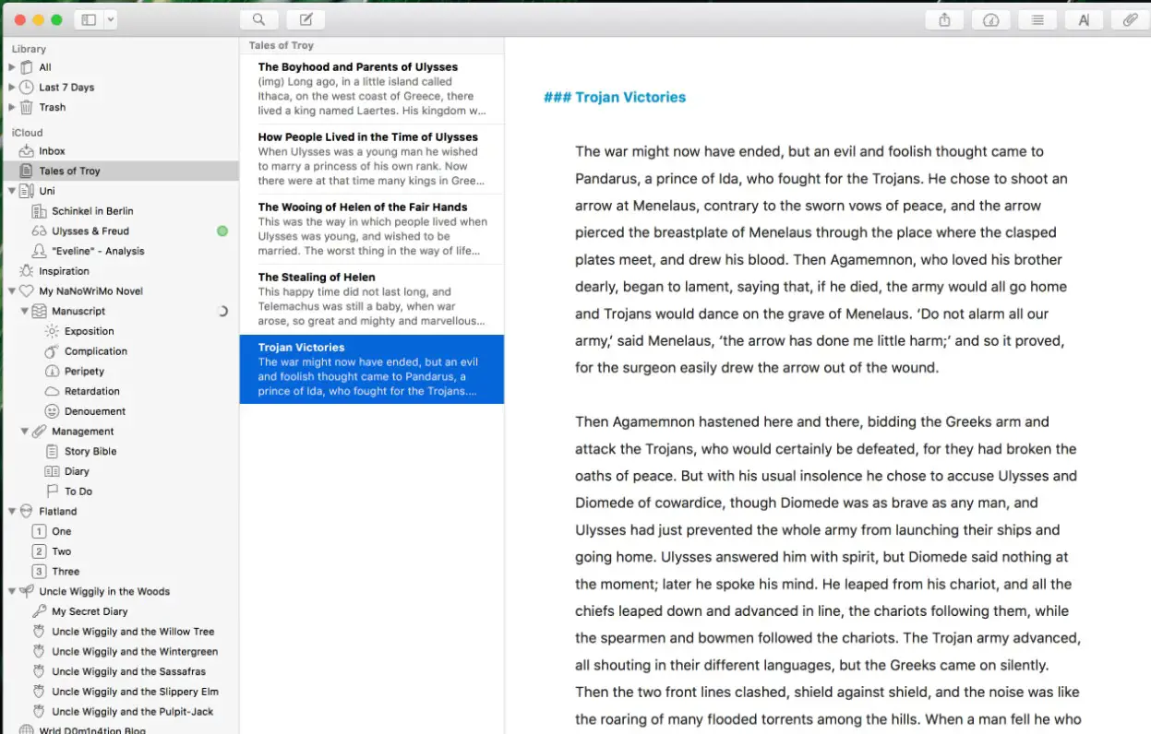This screenshot has height=734, width=1151.
Task: Click the Exposition sun icon
Action: click(x=53, y=331)
